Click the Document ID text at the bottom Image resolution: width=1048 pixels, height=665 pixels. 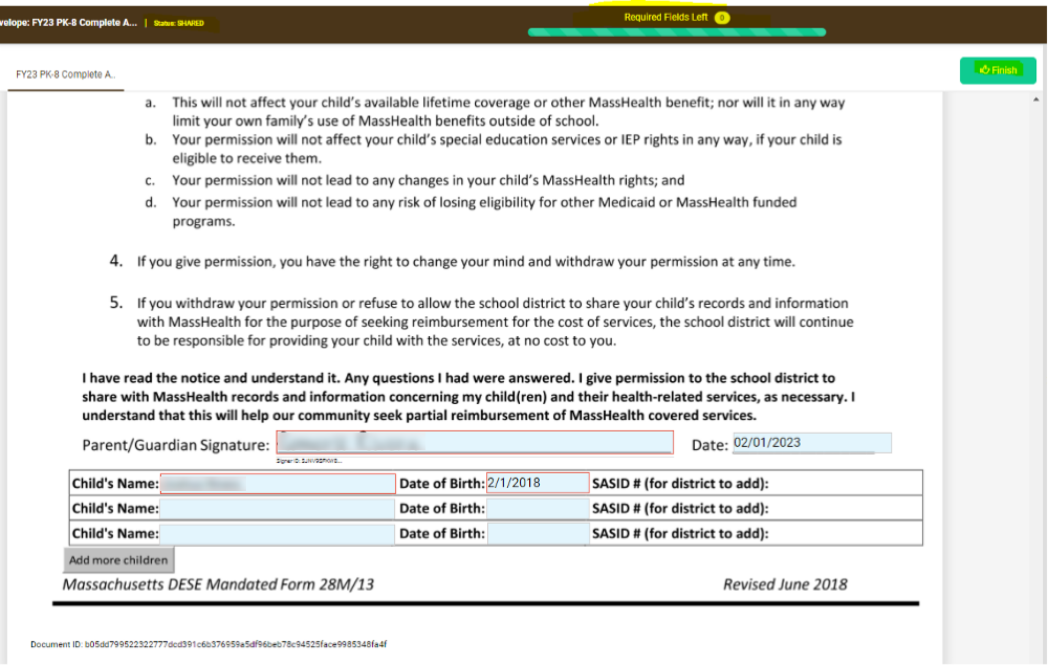tap(208, 644)
